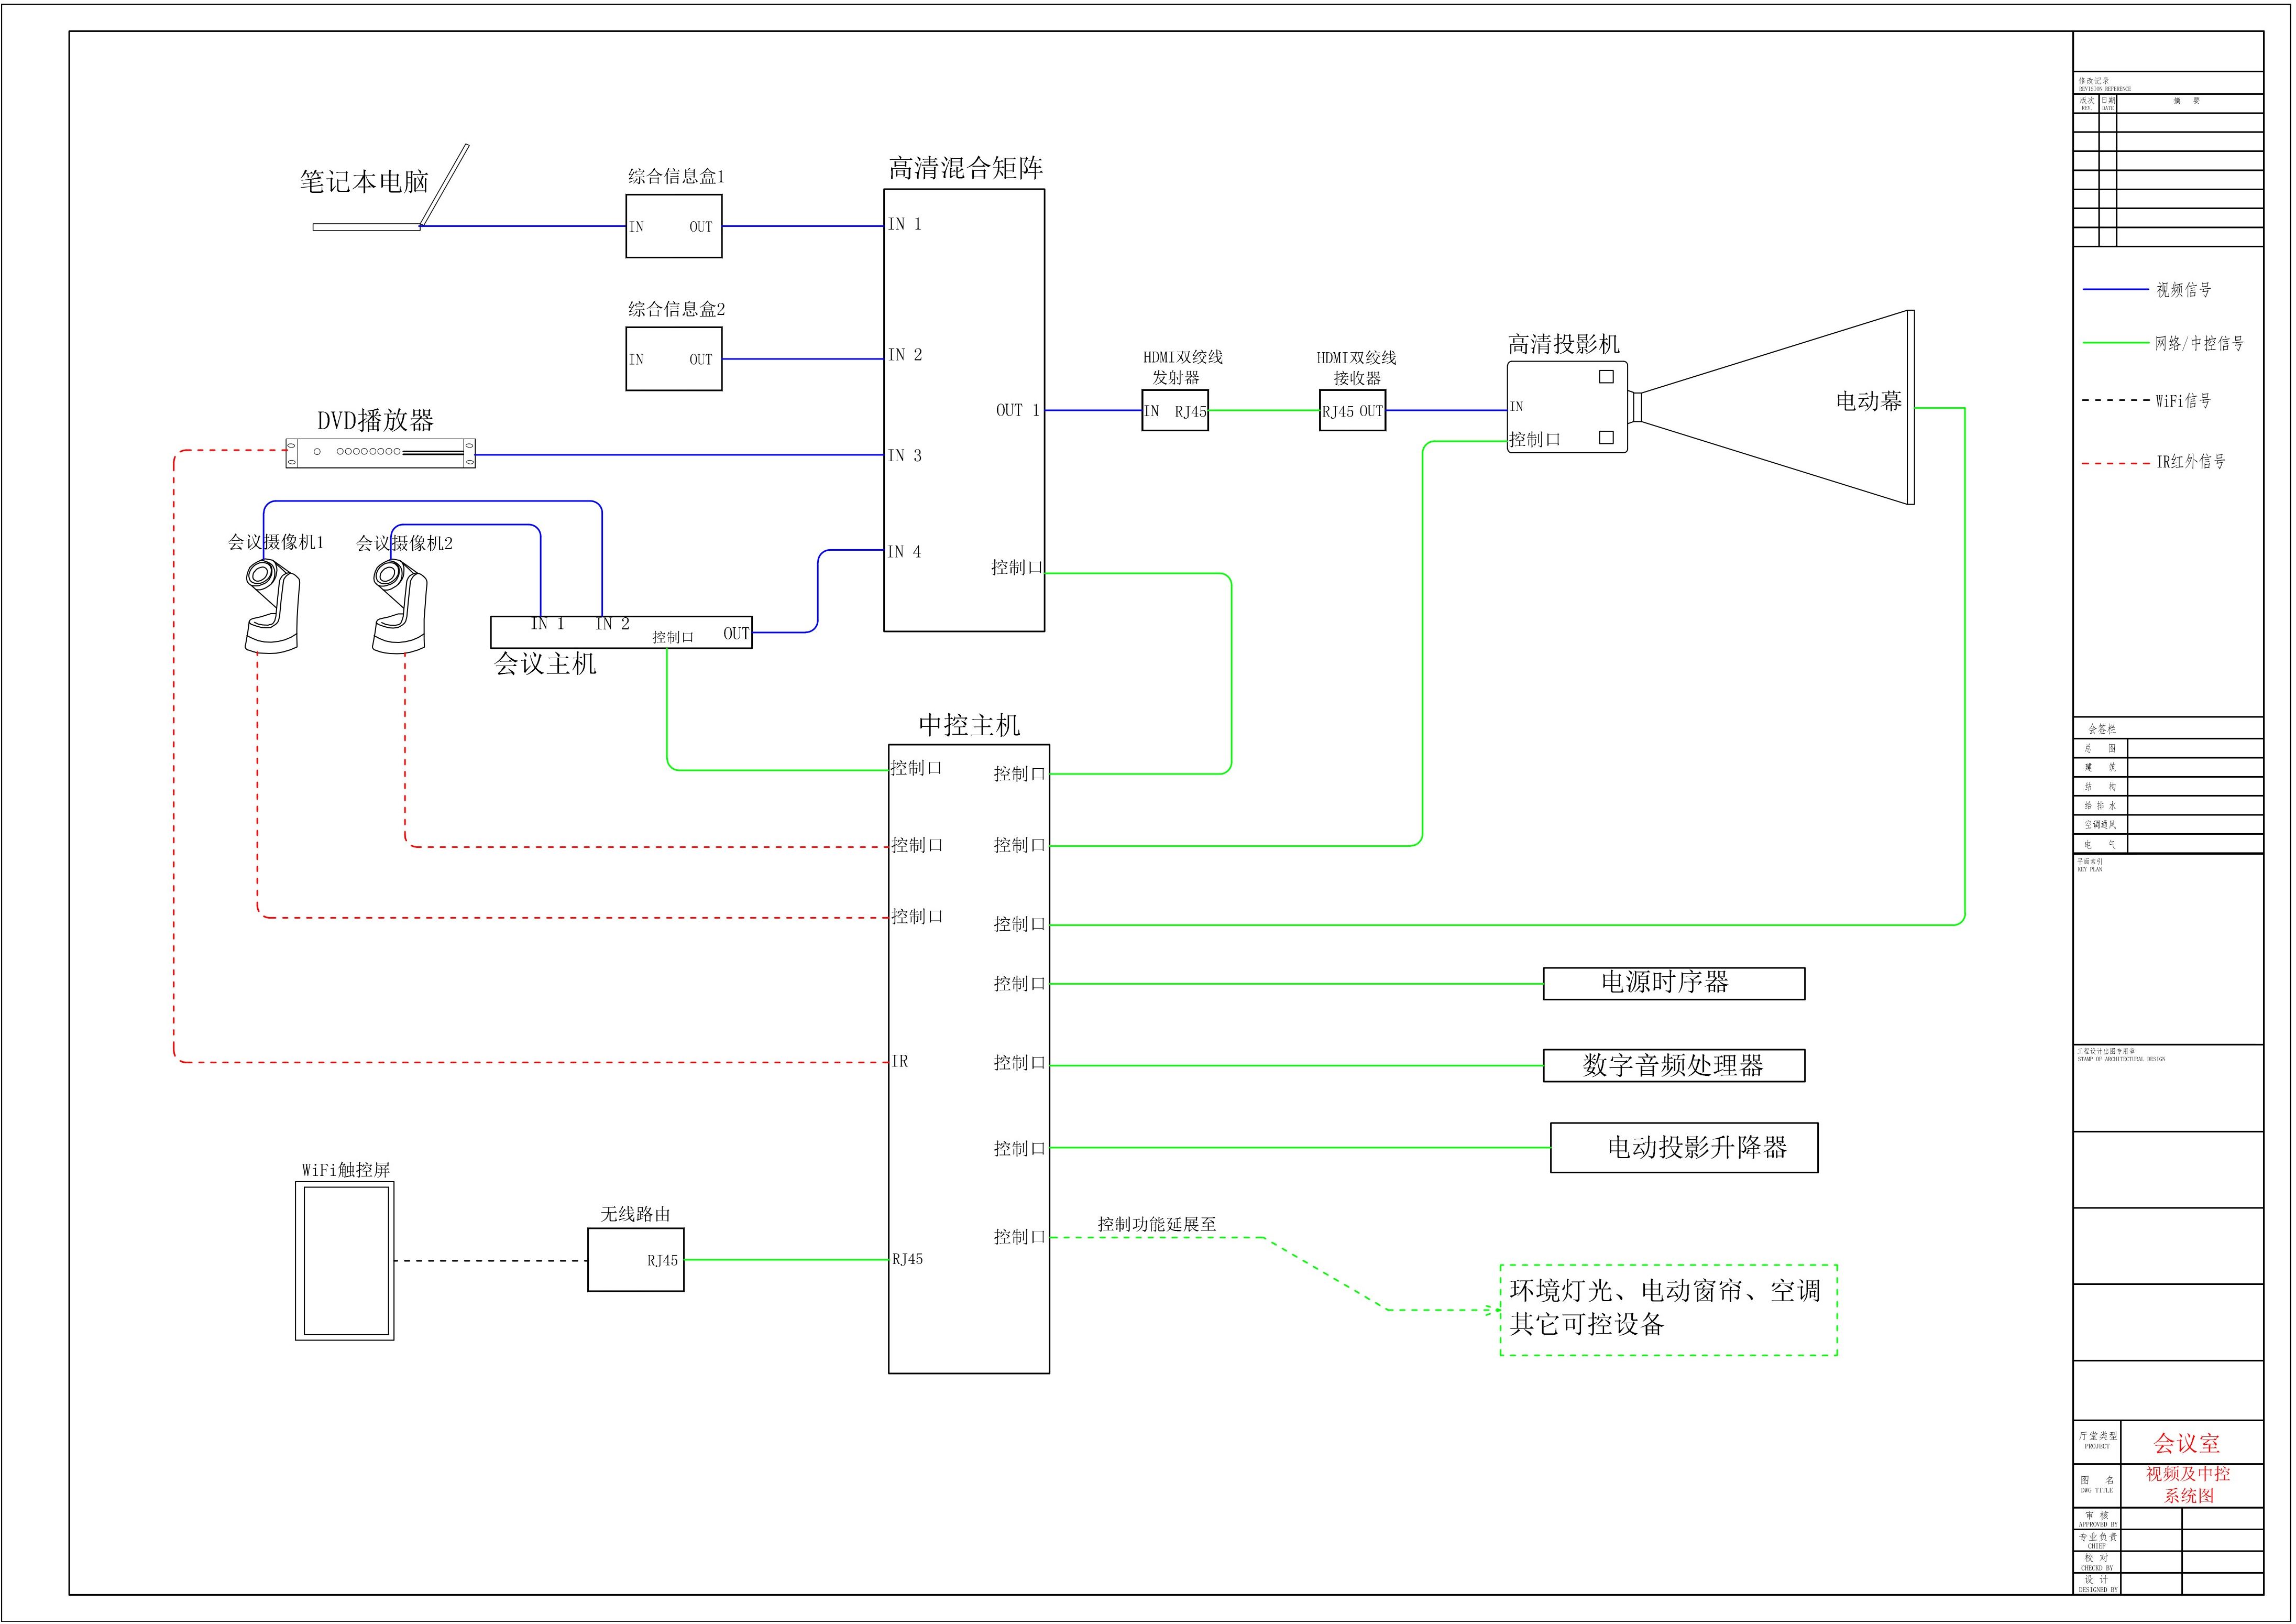Select conference camera 2 icon

(399, 606)
